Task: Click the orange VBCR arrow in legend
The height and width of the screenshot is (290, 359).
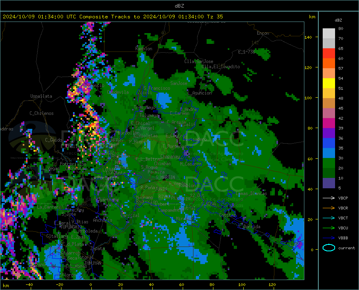Action: tap(329, 208)
